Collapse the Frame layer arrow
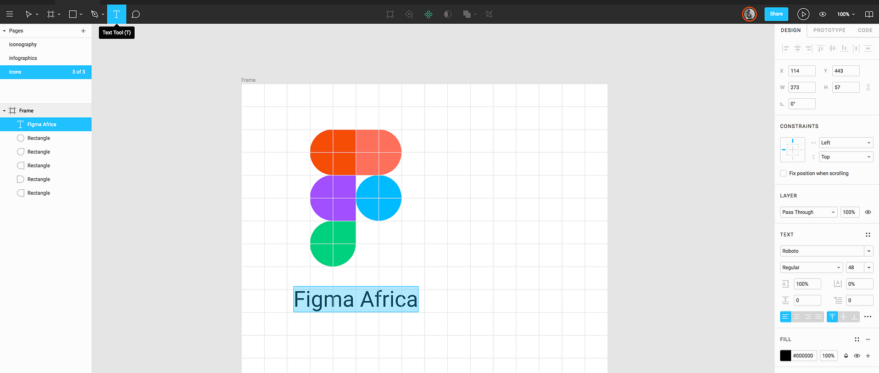Screen dimensions: 879x373 [x=4, y=111]
